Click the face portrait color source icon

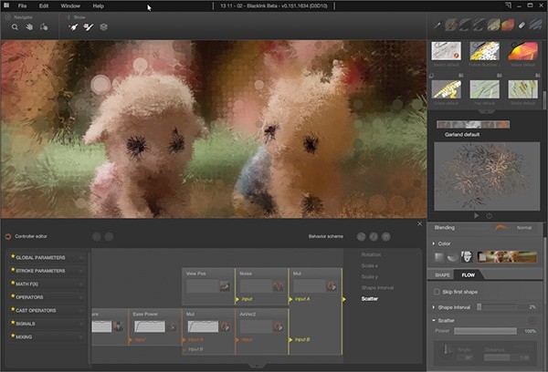[x=467, y=257]
